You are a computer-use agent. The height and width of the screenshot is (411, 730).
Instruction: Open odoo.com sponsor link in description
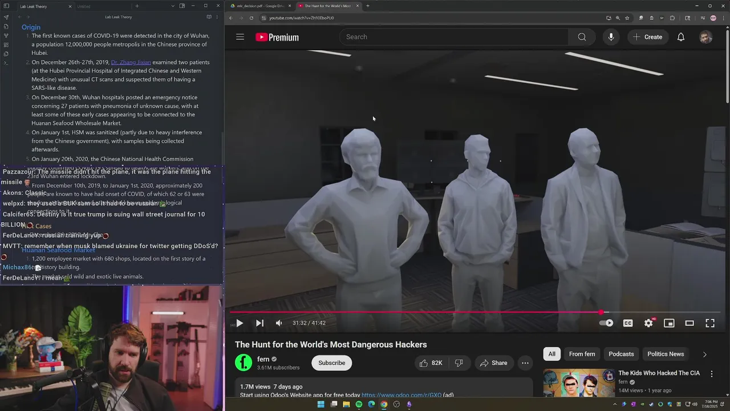401,395
